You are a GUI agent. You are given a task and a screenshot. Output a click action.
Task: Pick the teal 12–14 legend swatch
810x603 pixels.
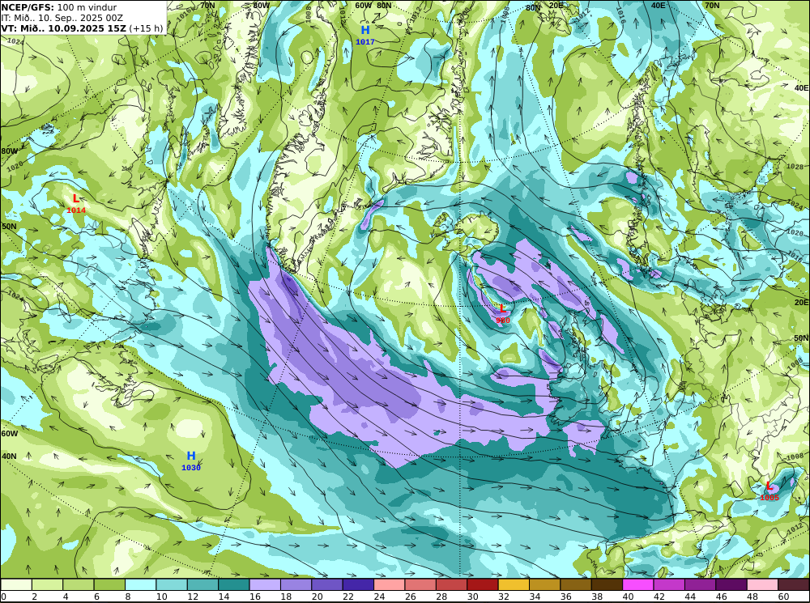coord(203,584)
